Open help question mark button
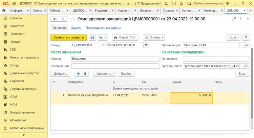 (x=246, y=37)
